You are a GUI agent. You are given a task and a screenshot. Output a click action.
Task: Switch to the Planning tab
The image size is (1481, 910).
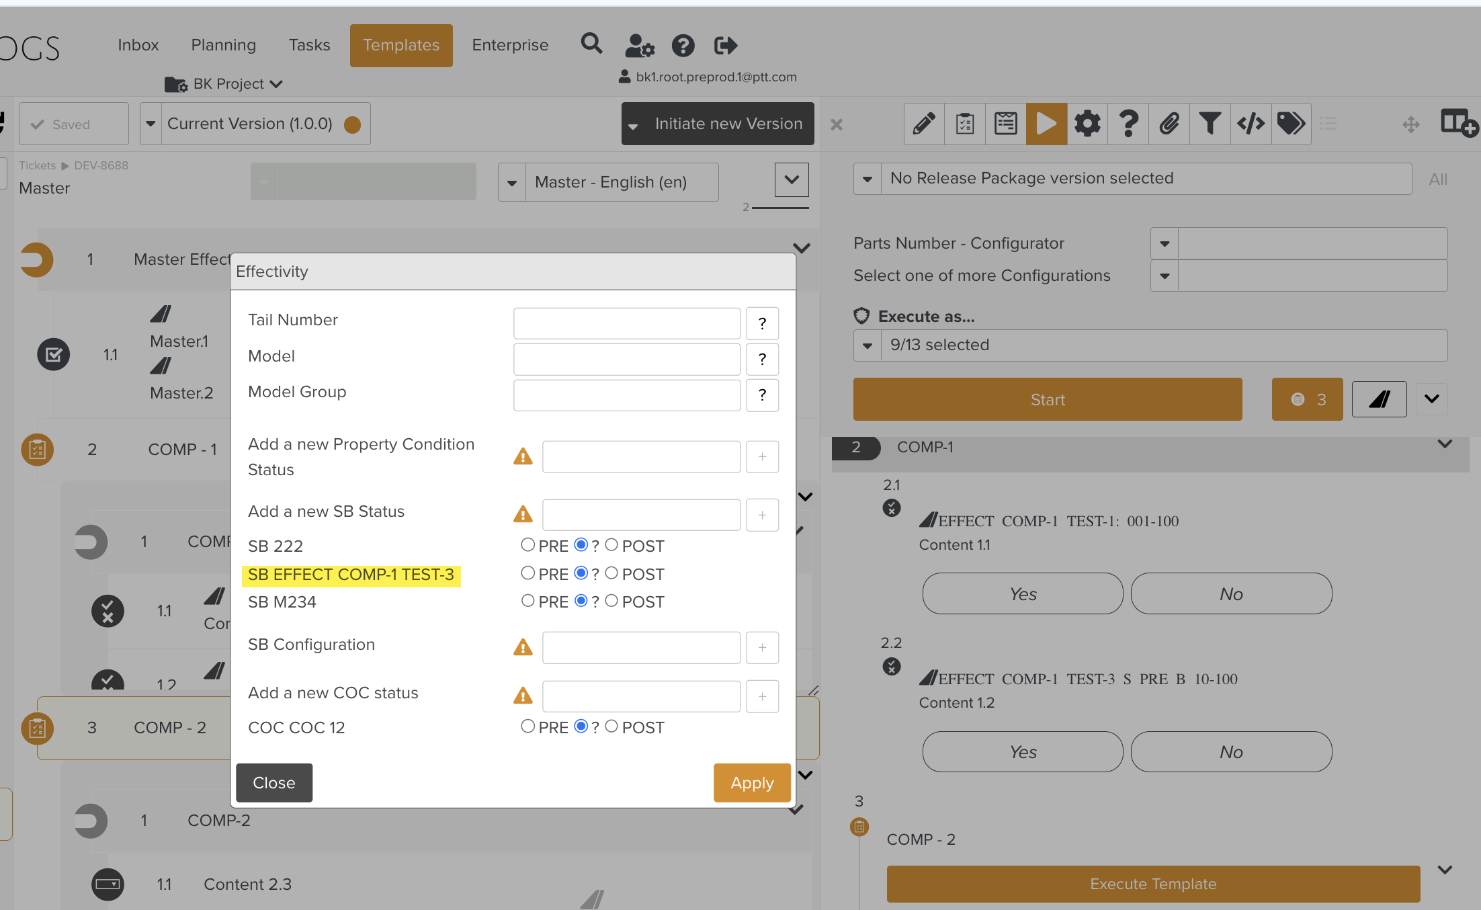(223, 45)
